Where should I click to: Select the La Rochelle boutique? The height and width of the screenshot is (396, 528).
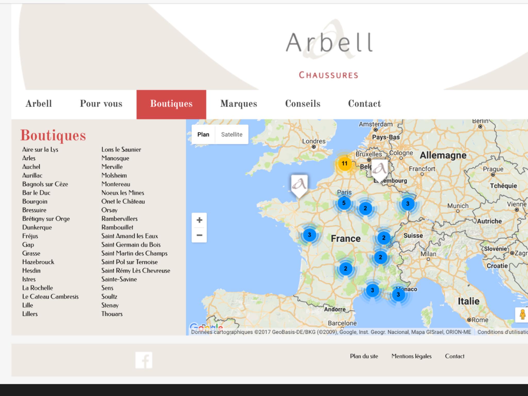[37, 288]
